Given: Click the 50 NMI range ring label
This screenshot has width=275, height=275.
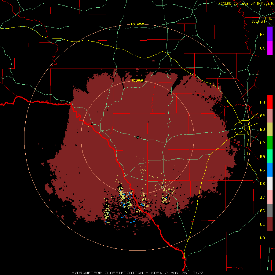Looking at the screenshot, I should coord(137,81).
